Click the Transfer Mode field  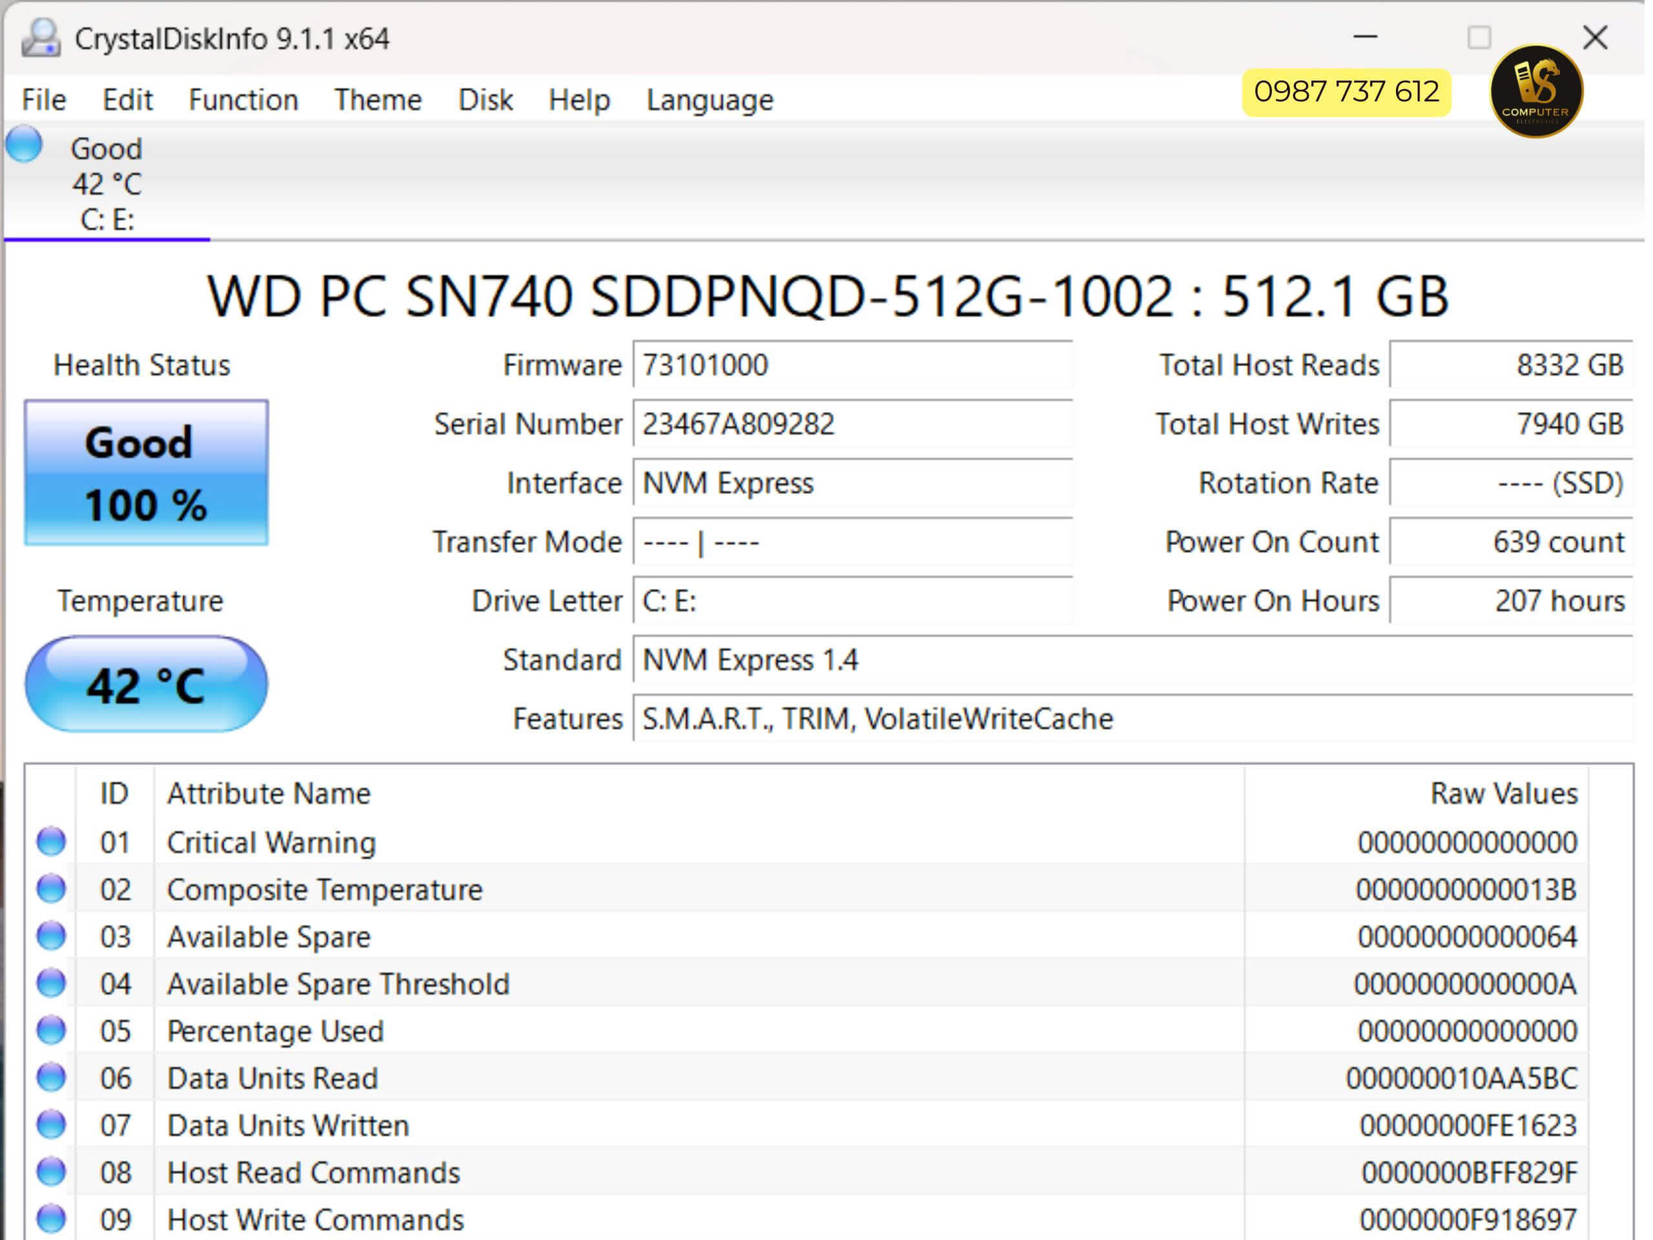pyautogui.click(x=853, y=542)
